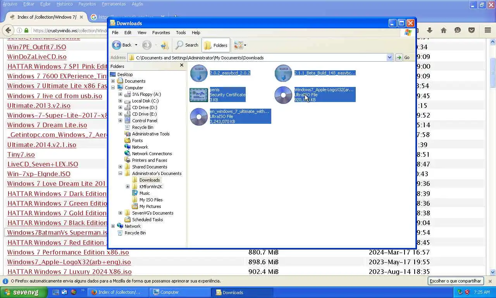The height and width of the screenshot is (298, 496).
Task: Select the Windows7_Apple-LogoX32 ISO disc icon
Action: pos(283,95)
